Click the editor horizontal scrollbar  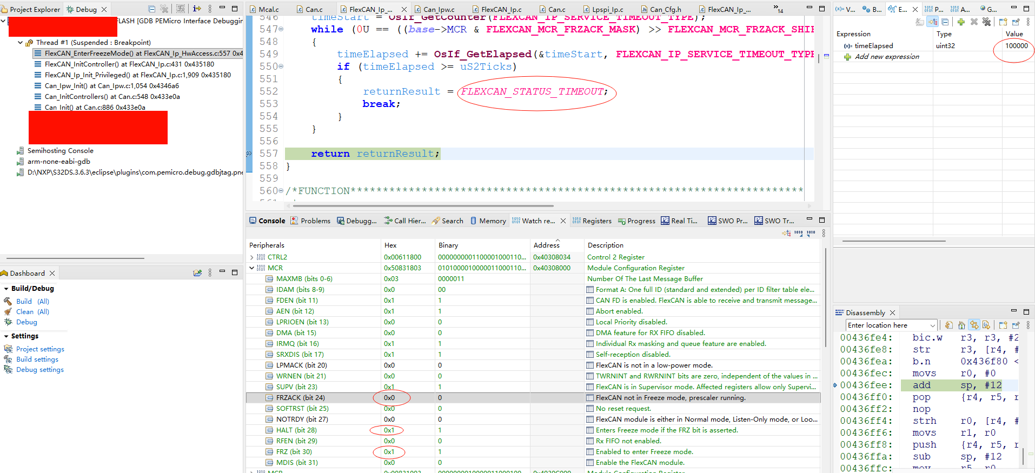tap(423, 205)
